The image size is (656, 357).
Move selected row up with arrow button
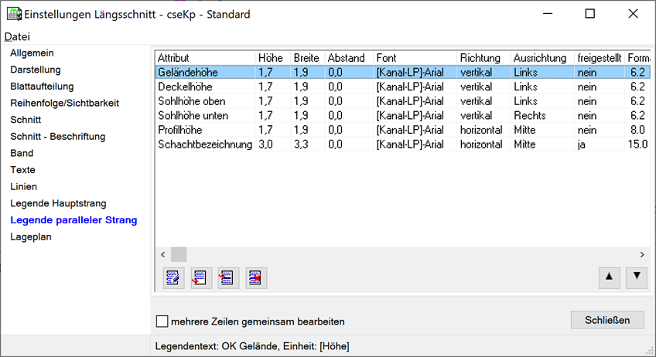pos(610,277)
